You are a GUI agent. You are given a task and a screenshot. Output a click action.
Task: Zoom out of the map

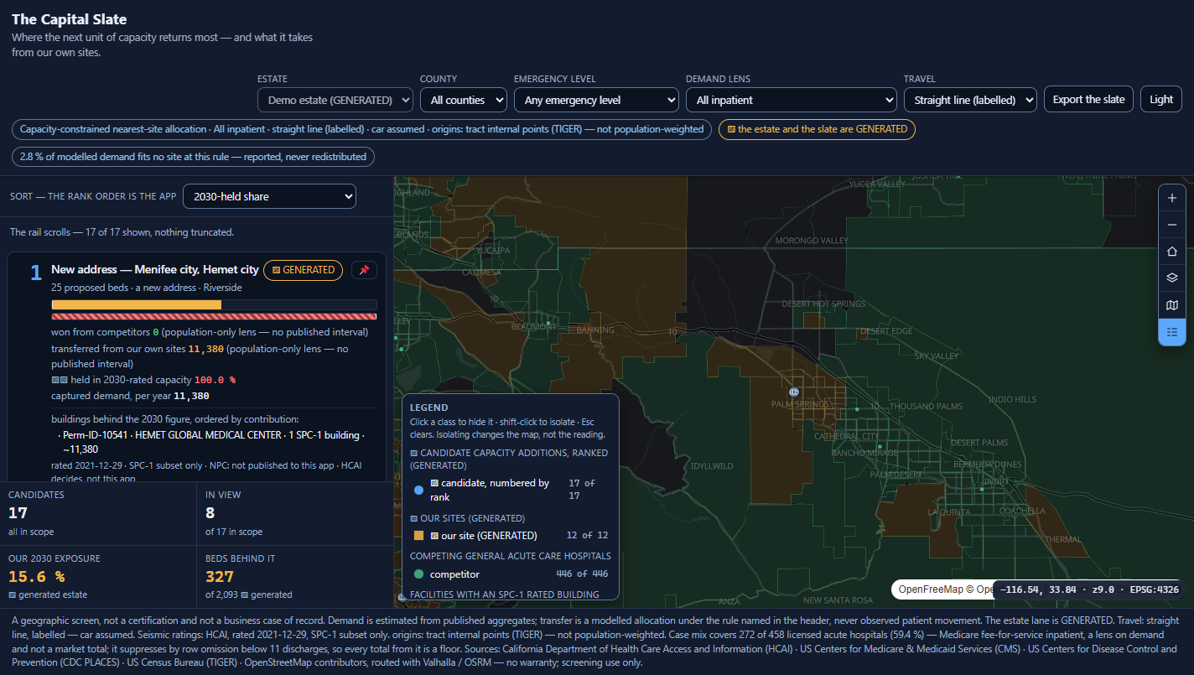click(x=1171, y=225)
